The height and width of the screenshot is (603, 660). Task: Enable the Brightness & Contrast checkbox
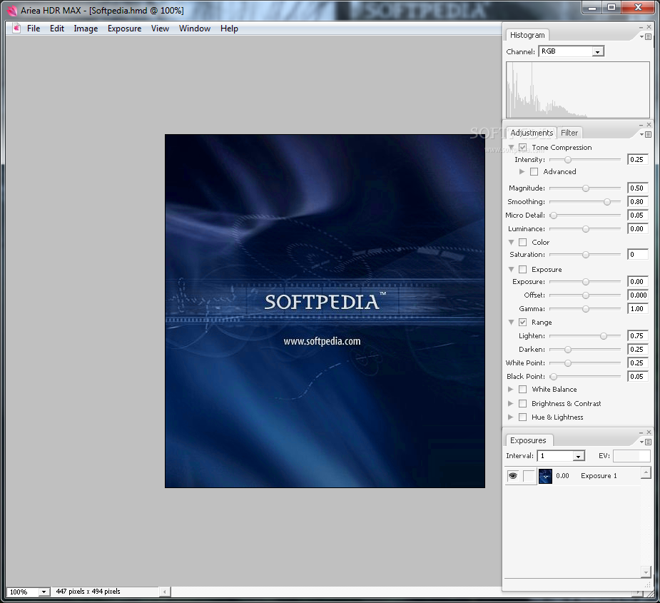pos(522,404)
